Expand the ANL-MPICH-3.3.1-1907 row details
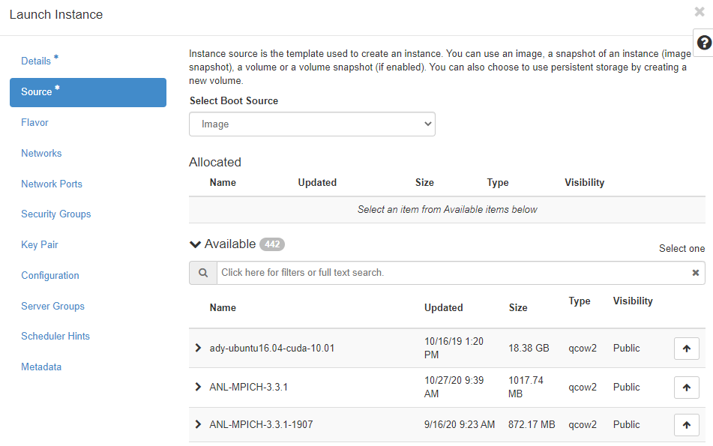Screen dimensions: 713x446 coord(198,424)
